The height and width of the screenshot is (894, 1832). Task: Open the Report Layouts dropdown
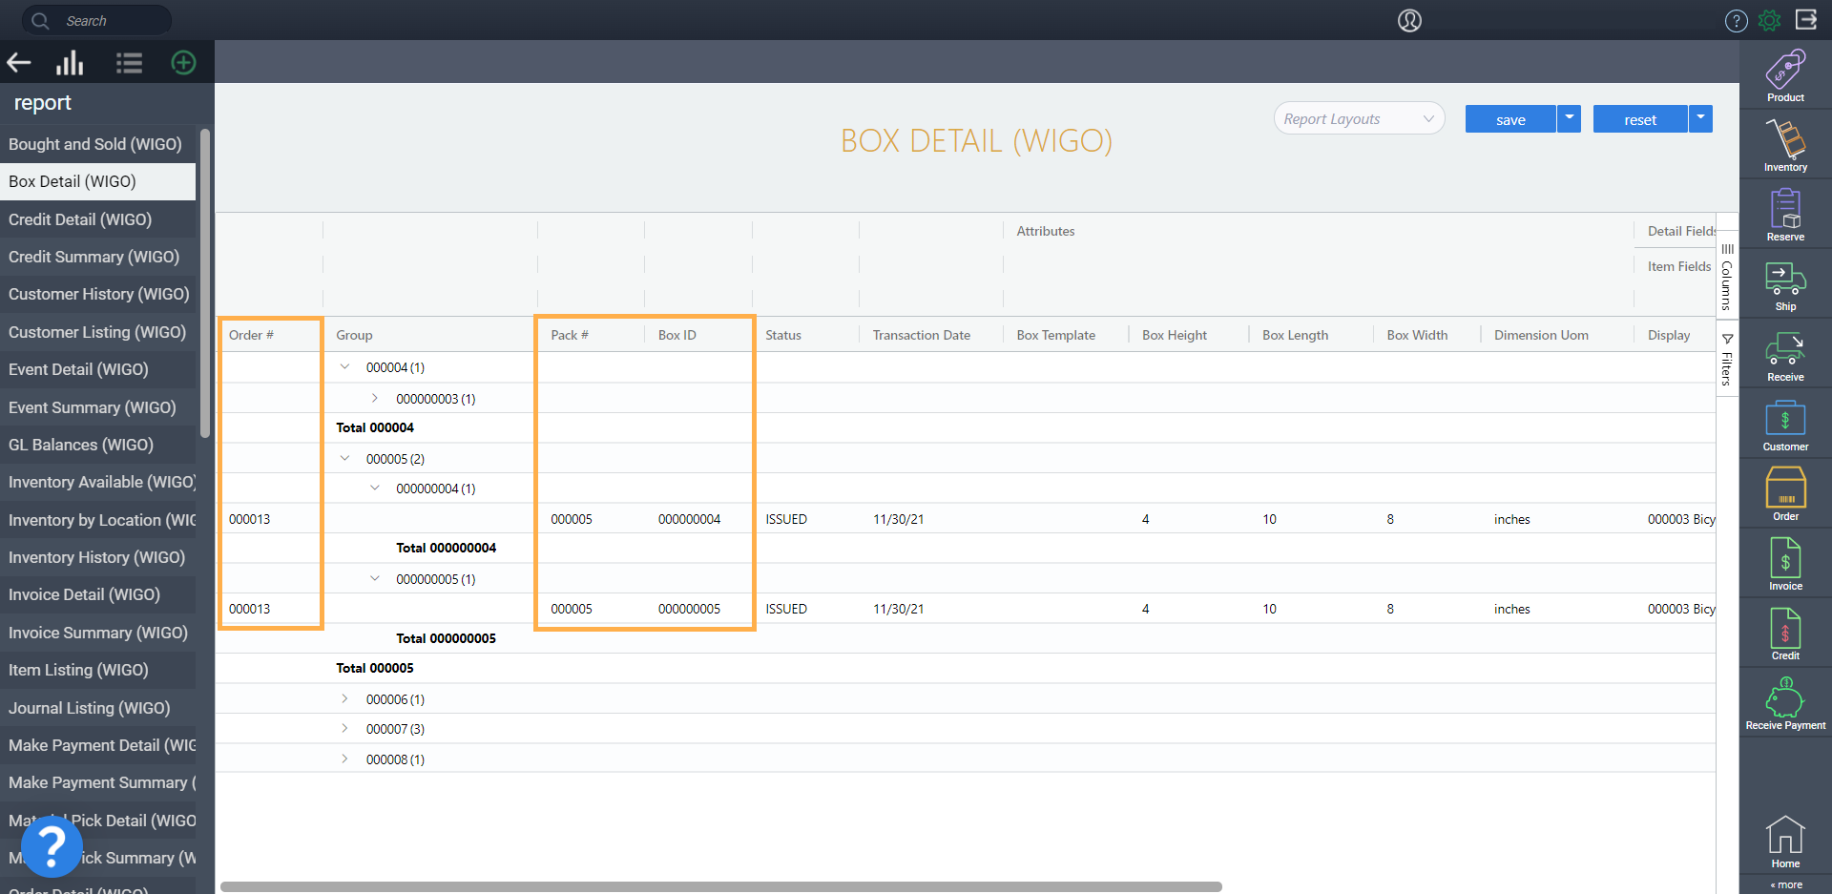coord(1359,118)
